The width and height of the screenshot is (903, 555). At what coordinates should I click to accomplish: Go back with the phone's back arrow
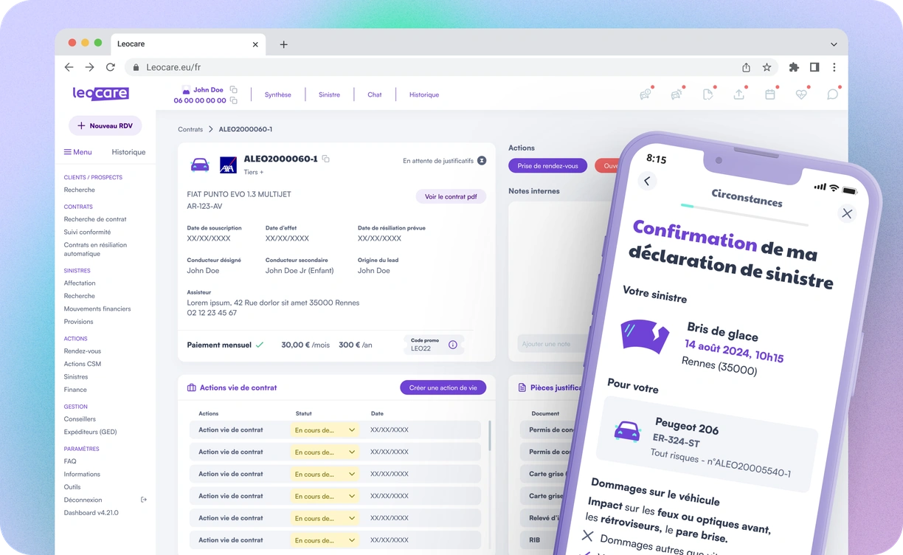point(647,181)
